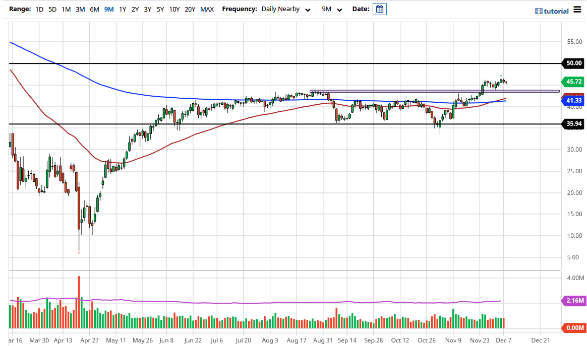Screen dimensions: 587x346
Task: Open the hamburger menu icon
Action: click(x=577, y=9)
